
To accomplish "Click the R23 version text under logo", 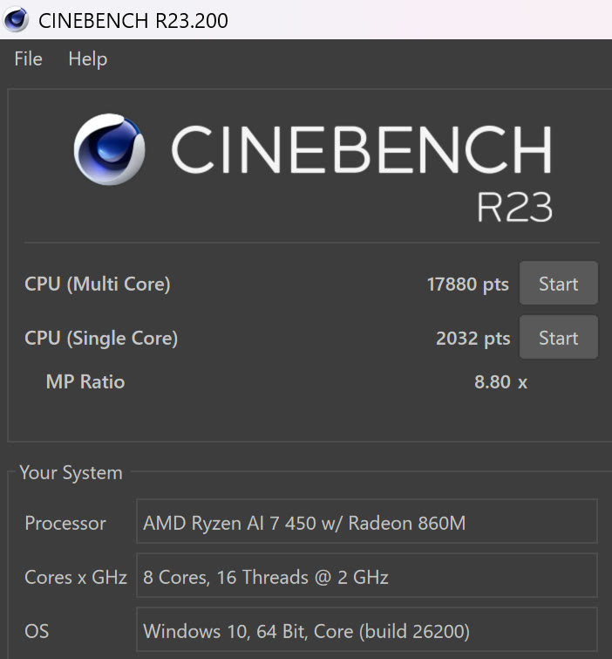I will click(x=514, y=207).
